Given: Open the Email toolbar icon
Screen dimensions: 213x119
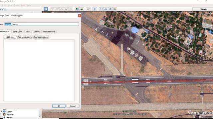Looking at the screenshot, I should pos(101,9).
